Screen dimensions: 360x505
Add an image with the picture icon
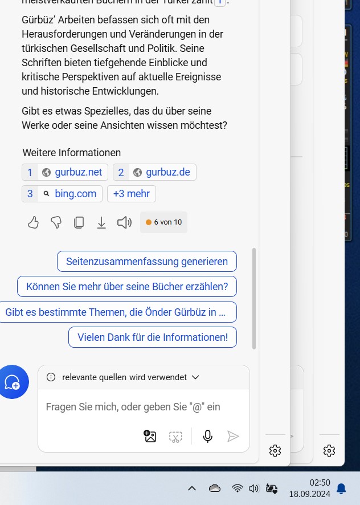point(150,437)
